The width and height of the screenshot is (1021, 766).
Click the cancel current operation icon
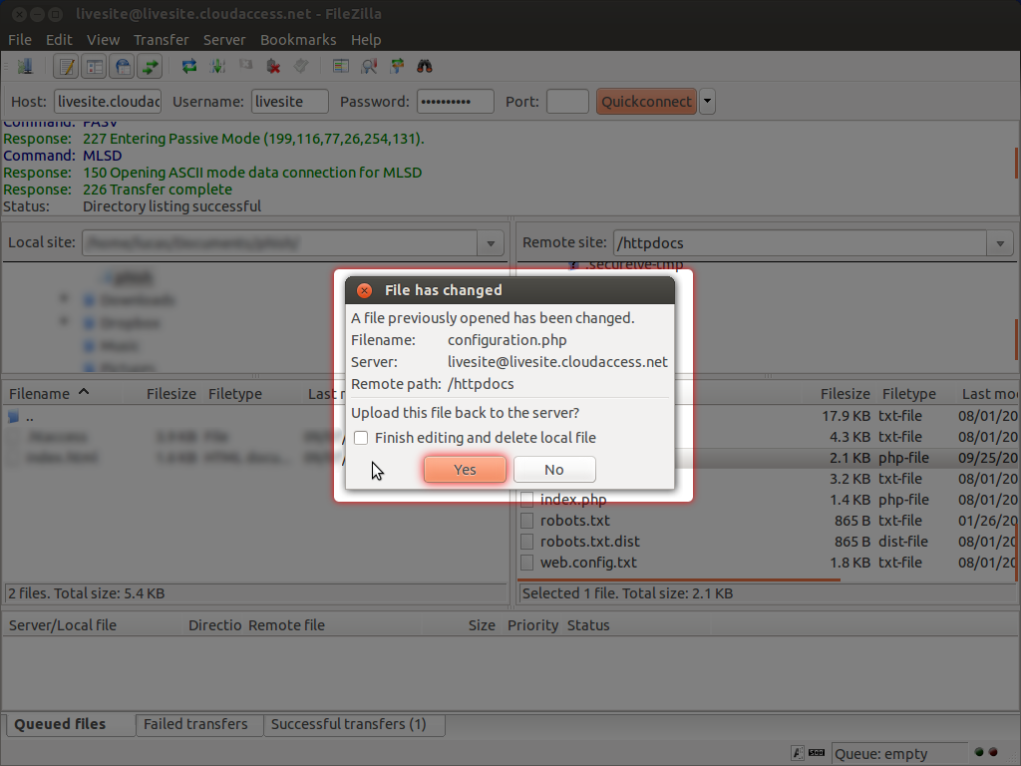coord(245,65)
